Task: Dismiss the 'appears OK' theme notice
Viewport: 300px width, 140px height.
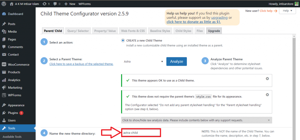Action: [267, 79]
